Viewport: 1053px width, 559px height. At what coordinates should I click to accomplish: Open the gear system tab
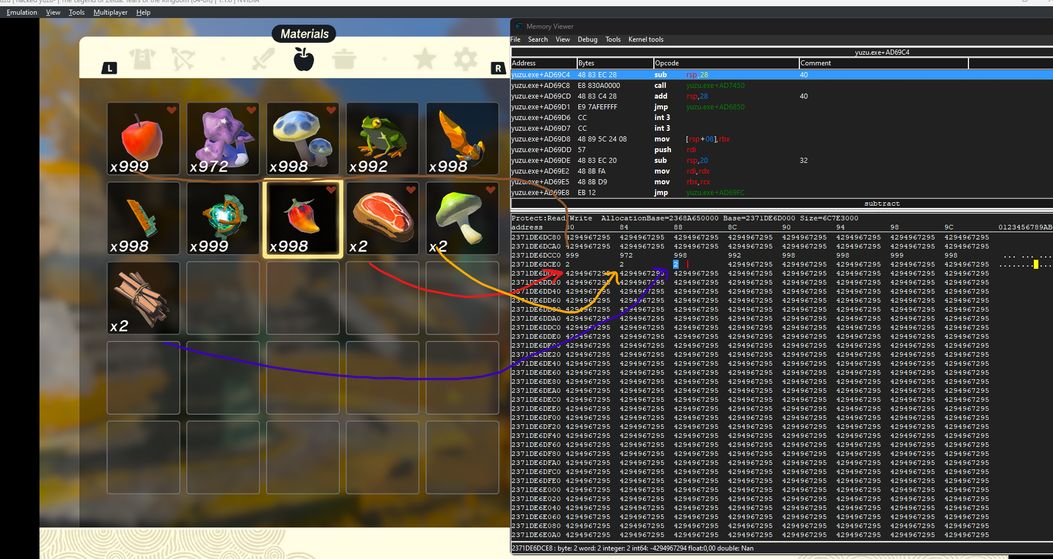coord(466,59)
